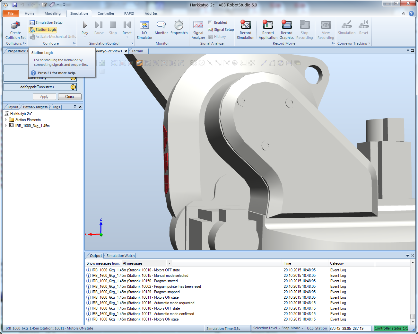Open the I/O Simulator
This screenshot has height=334, width=418.
(x=144, y=30)
